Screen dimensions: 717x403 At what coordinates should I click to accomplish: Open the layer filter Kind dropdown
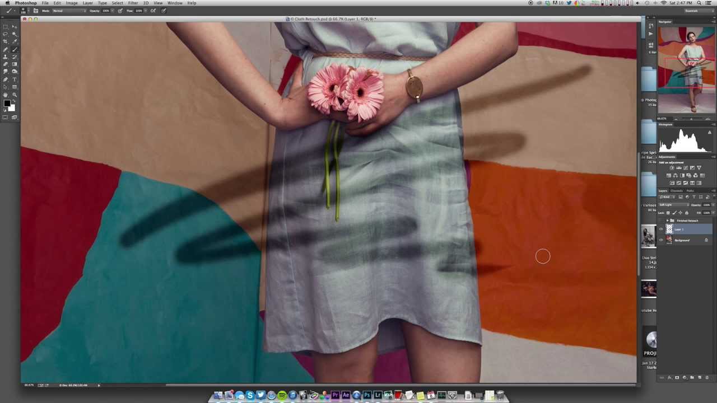(x=667, y=197)
